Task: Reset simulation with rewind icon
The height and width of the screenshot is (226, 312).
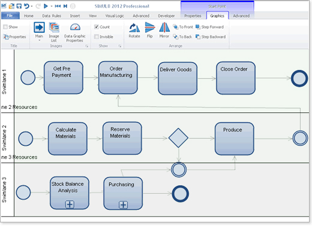Action: click(58, 6)
